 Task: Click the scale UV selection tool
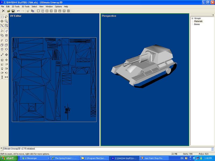2,60
